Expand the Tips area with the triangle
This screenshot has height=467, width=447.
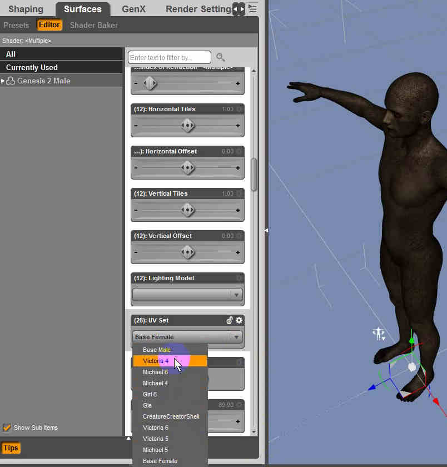(128, 438)
